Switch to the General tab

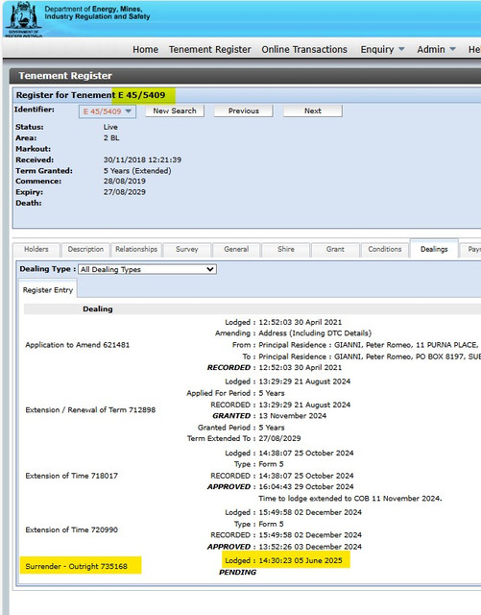[x=236, y=250]
